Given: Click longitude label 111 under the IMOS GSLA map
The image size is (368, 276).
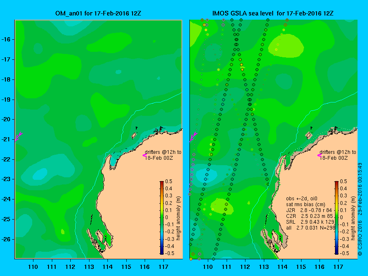Looking at the screenshot, I should pos(227,267).
